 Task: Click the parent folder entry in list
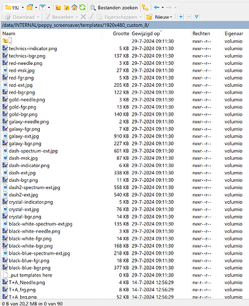tap(7, 41)
